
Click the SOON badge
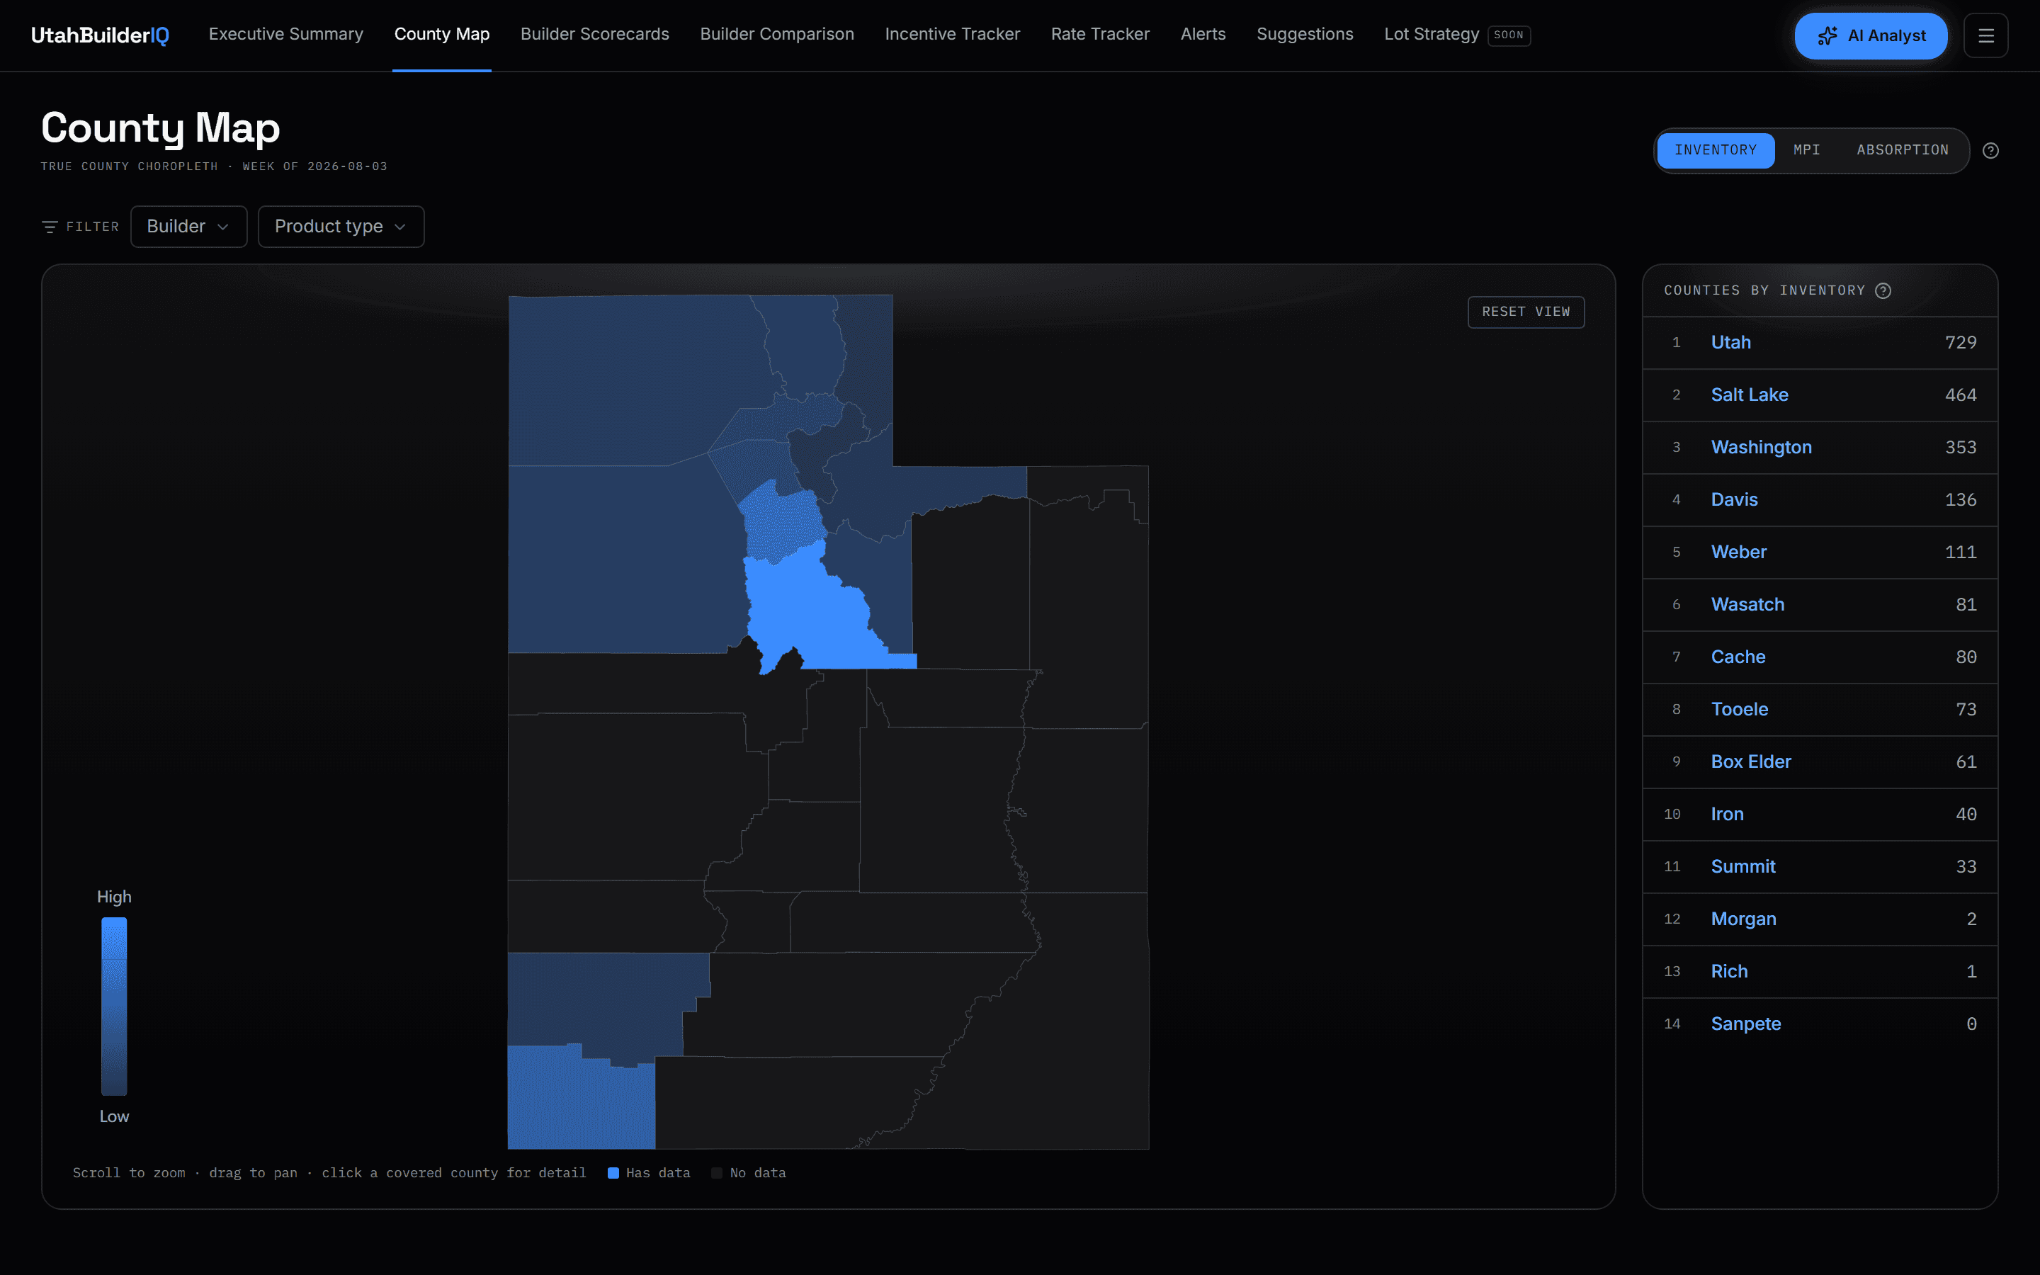click(1508, 35)
